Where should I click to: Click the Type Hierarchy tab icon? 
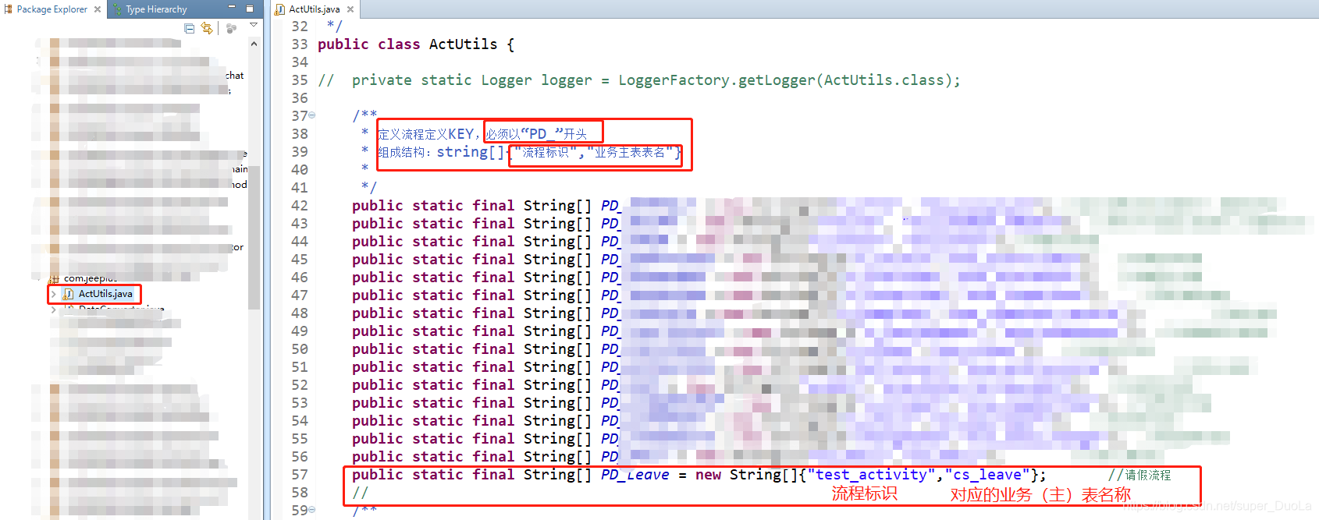pyautogui.click(x=117, y=9)
